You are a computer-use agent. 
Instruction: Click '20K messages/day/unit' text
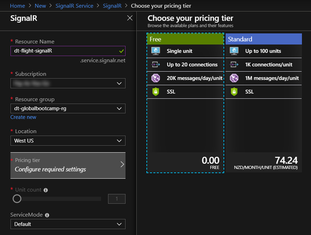pyautogui.click(x=195, y=78)
